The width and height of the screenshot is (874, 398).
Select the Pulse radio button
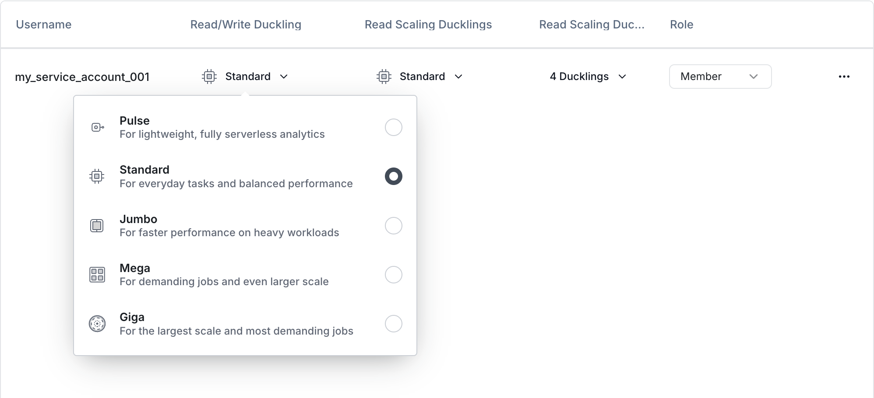(x=393, y=127)
